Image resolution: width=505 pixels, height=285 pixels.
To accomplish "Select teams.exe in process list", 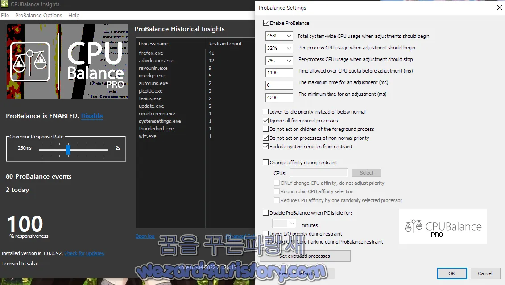I will 195,98.
